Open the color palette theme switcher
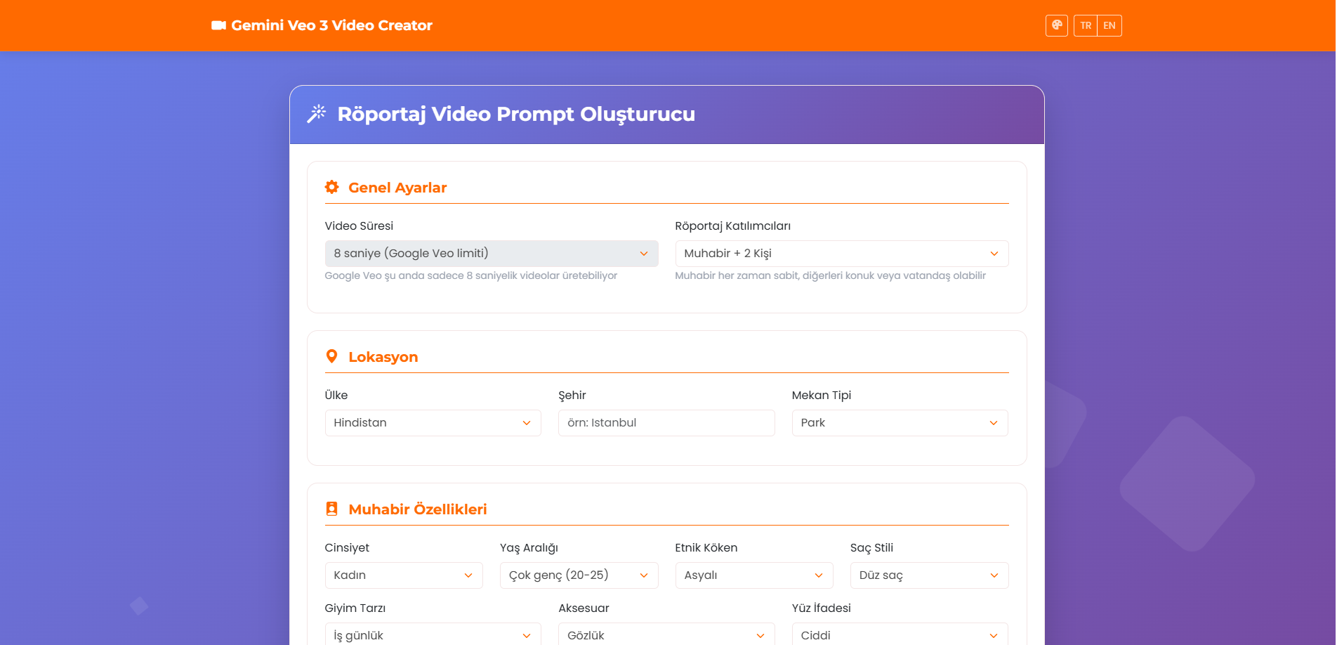This screenshot has height=645, width=1337. 1056,25
